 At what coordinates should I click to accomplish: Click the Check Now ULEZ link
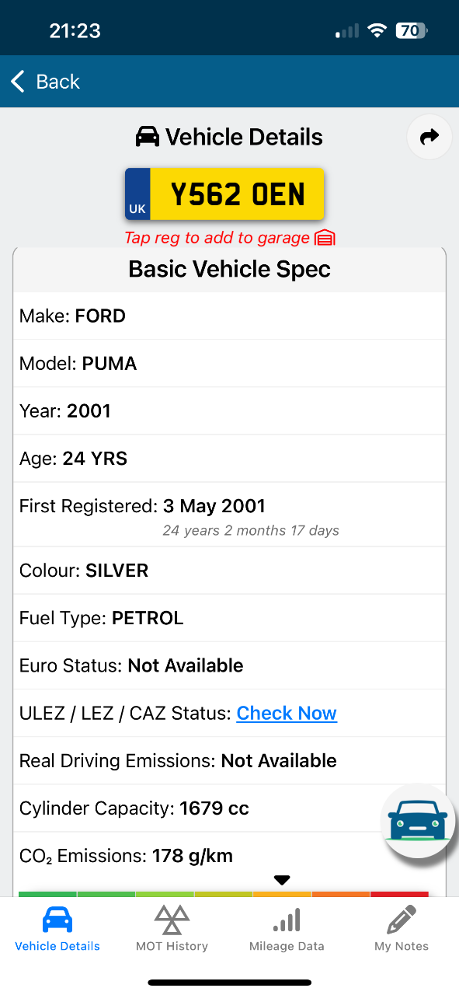(287, 713)
